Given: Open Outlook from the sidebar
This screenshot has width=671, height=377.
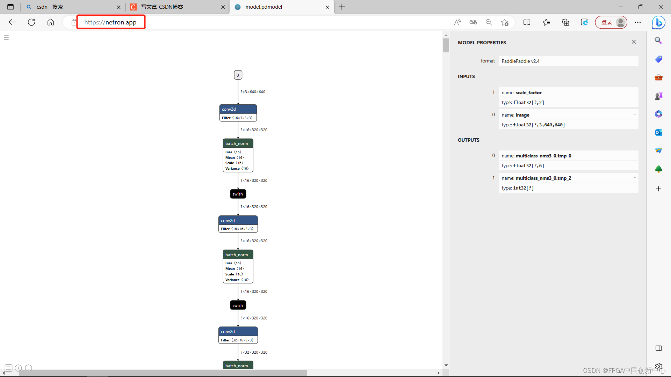Looking at the screenshot, I should click(658, 132).
